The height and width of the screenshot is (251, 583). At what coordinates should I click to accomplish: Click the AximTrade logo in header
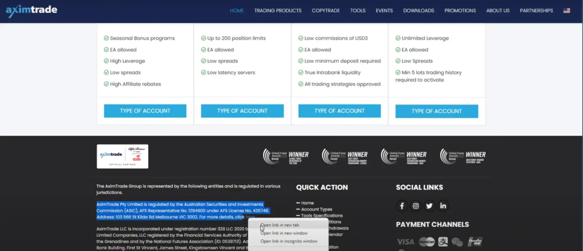(32, 11)
